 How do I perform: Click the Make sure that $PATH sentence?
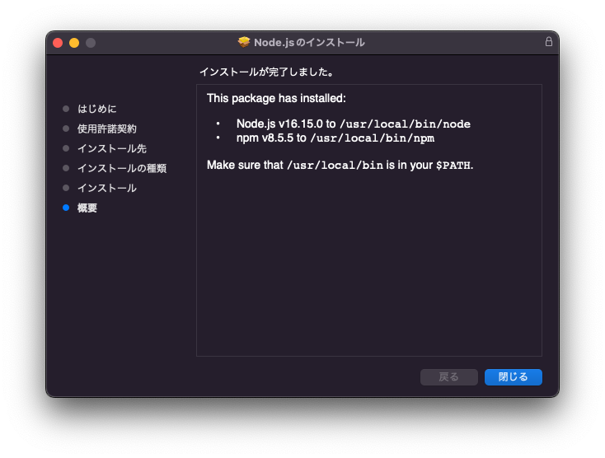coord(340,165)
